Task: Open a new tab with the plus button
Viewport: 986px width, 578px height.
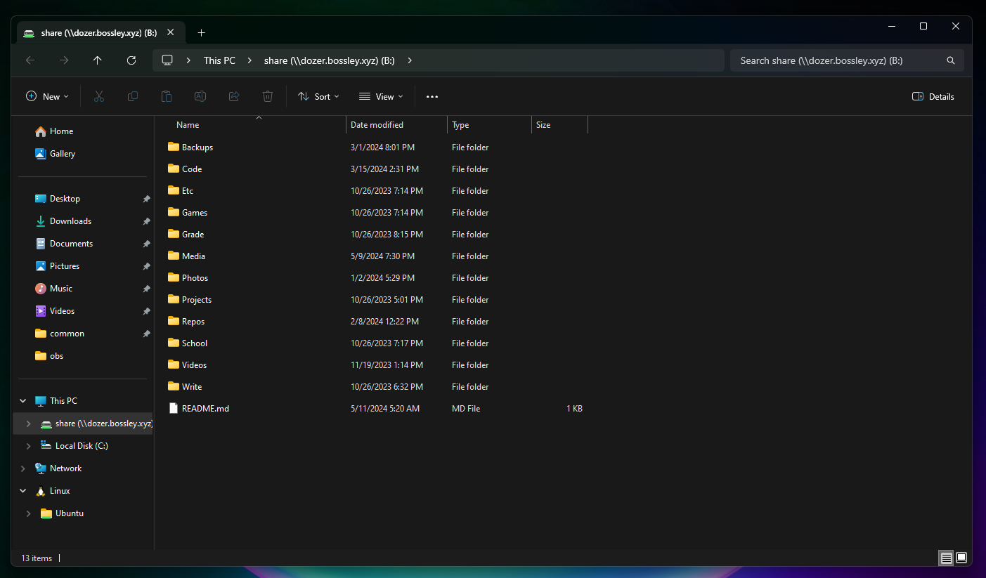Action: [x=201, y=32]
